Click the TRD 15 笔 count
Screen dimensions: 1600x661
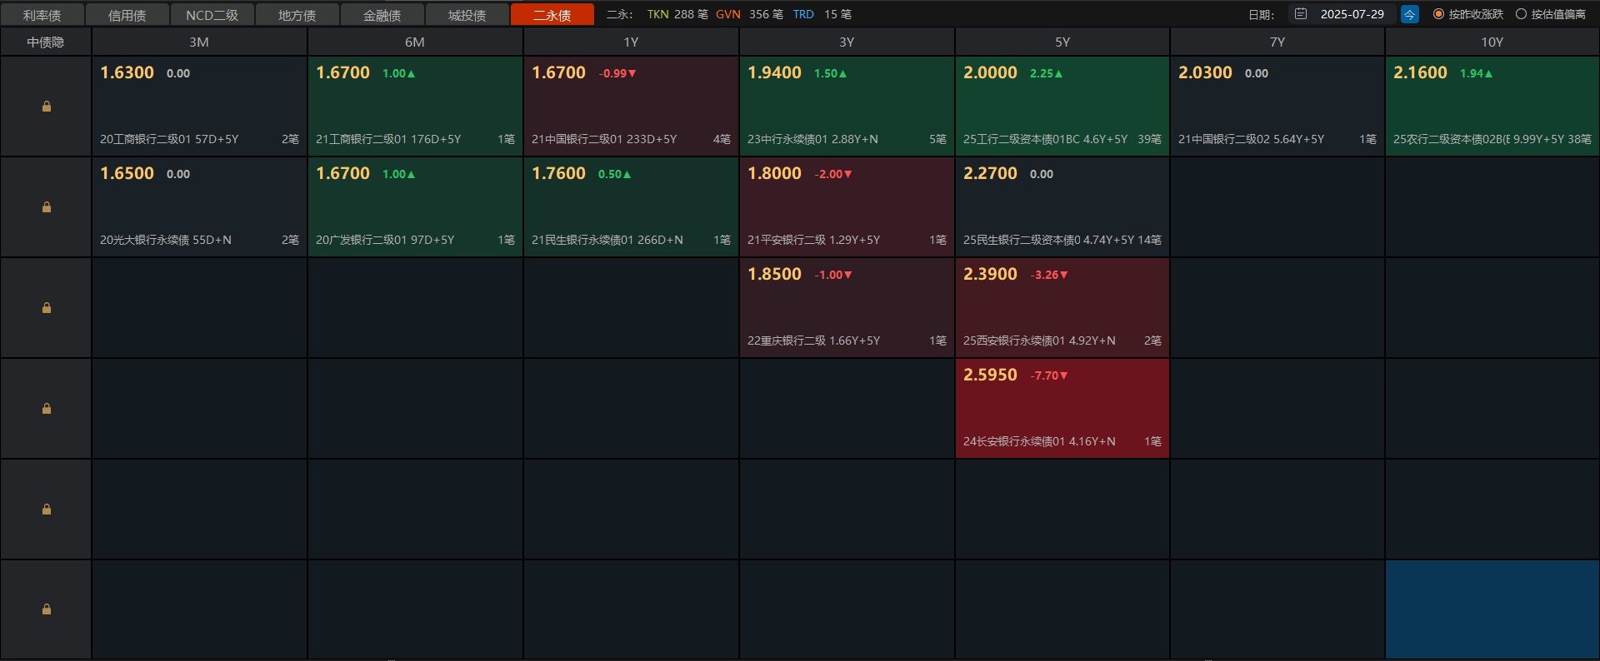pyautogui.click(x=822, y=14)
